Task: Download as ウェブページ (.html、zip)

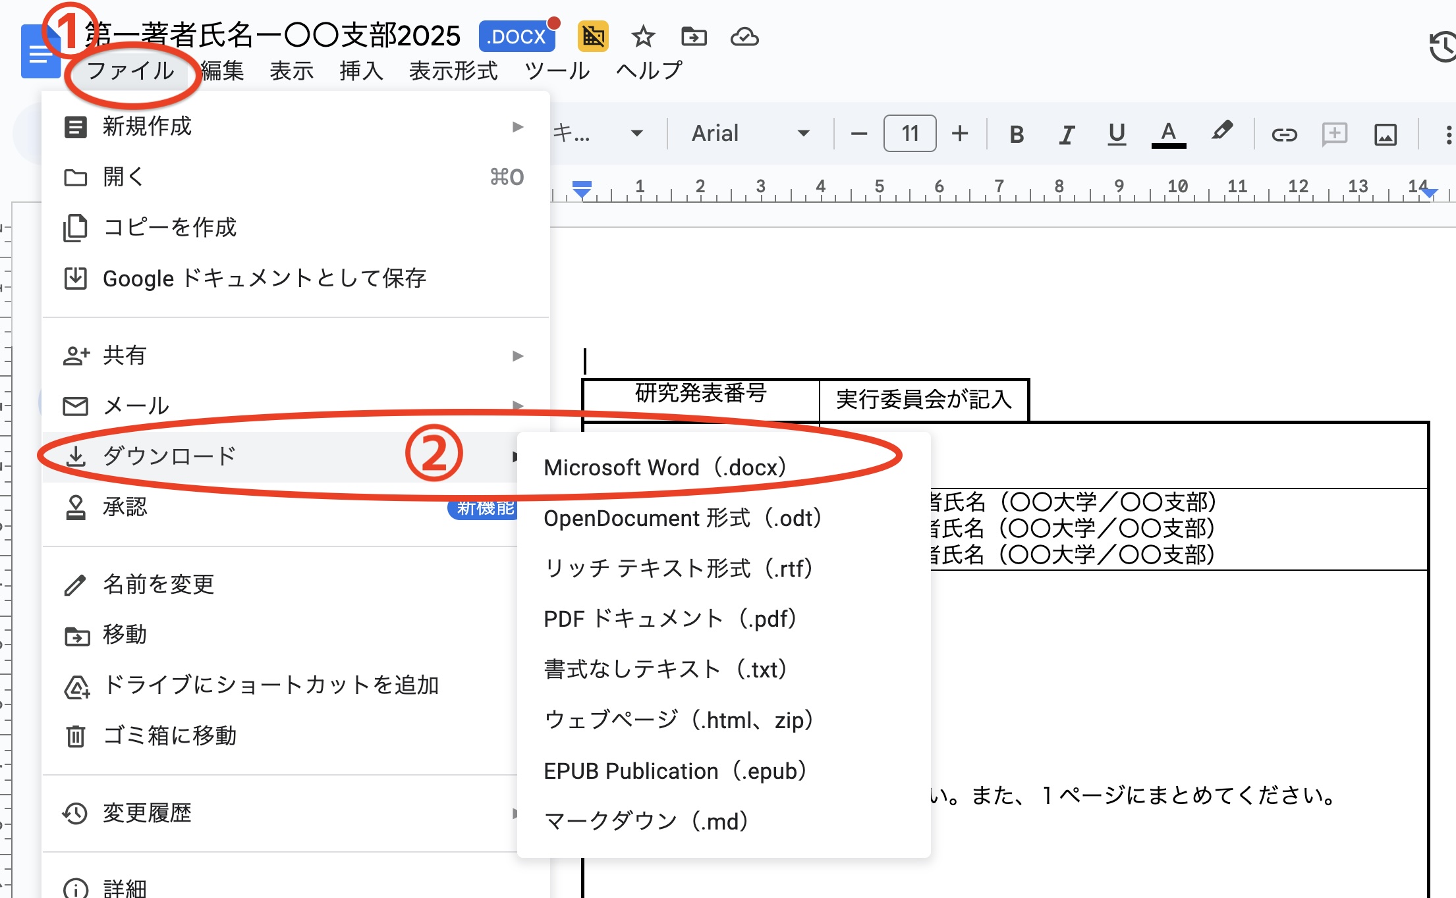Action: (x=724, y=720)
